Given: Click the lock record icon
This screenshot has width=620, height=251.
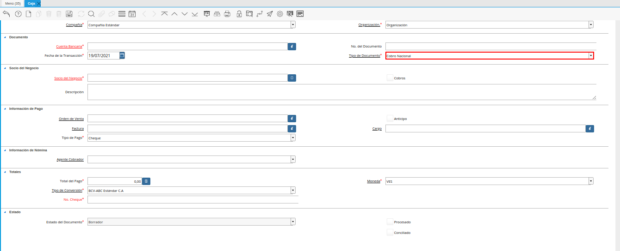Looking at the screenshot, I should [239, 14].
